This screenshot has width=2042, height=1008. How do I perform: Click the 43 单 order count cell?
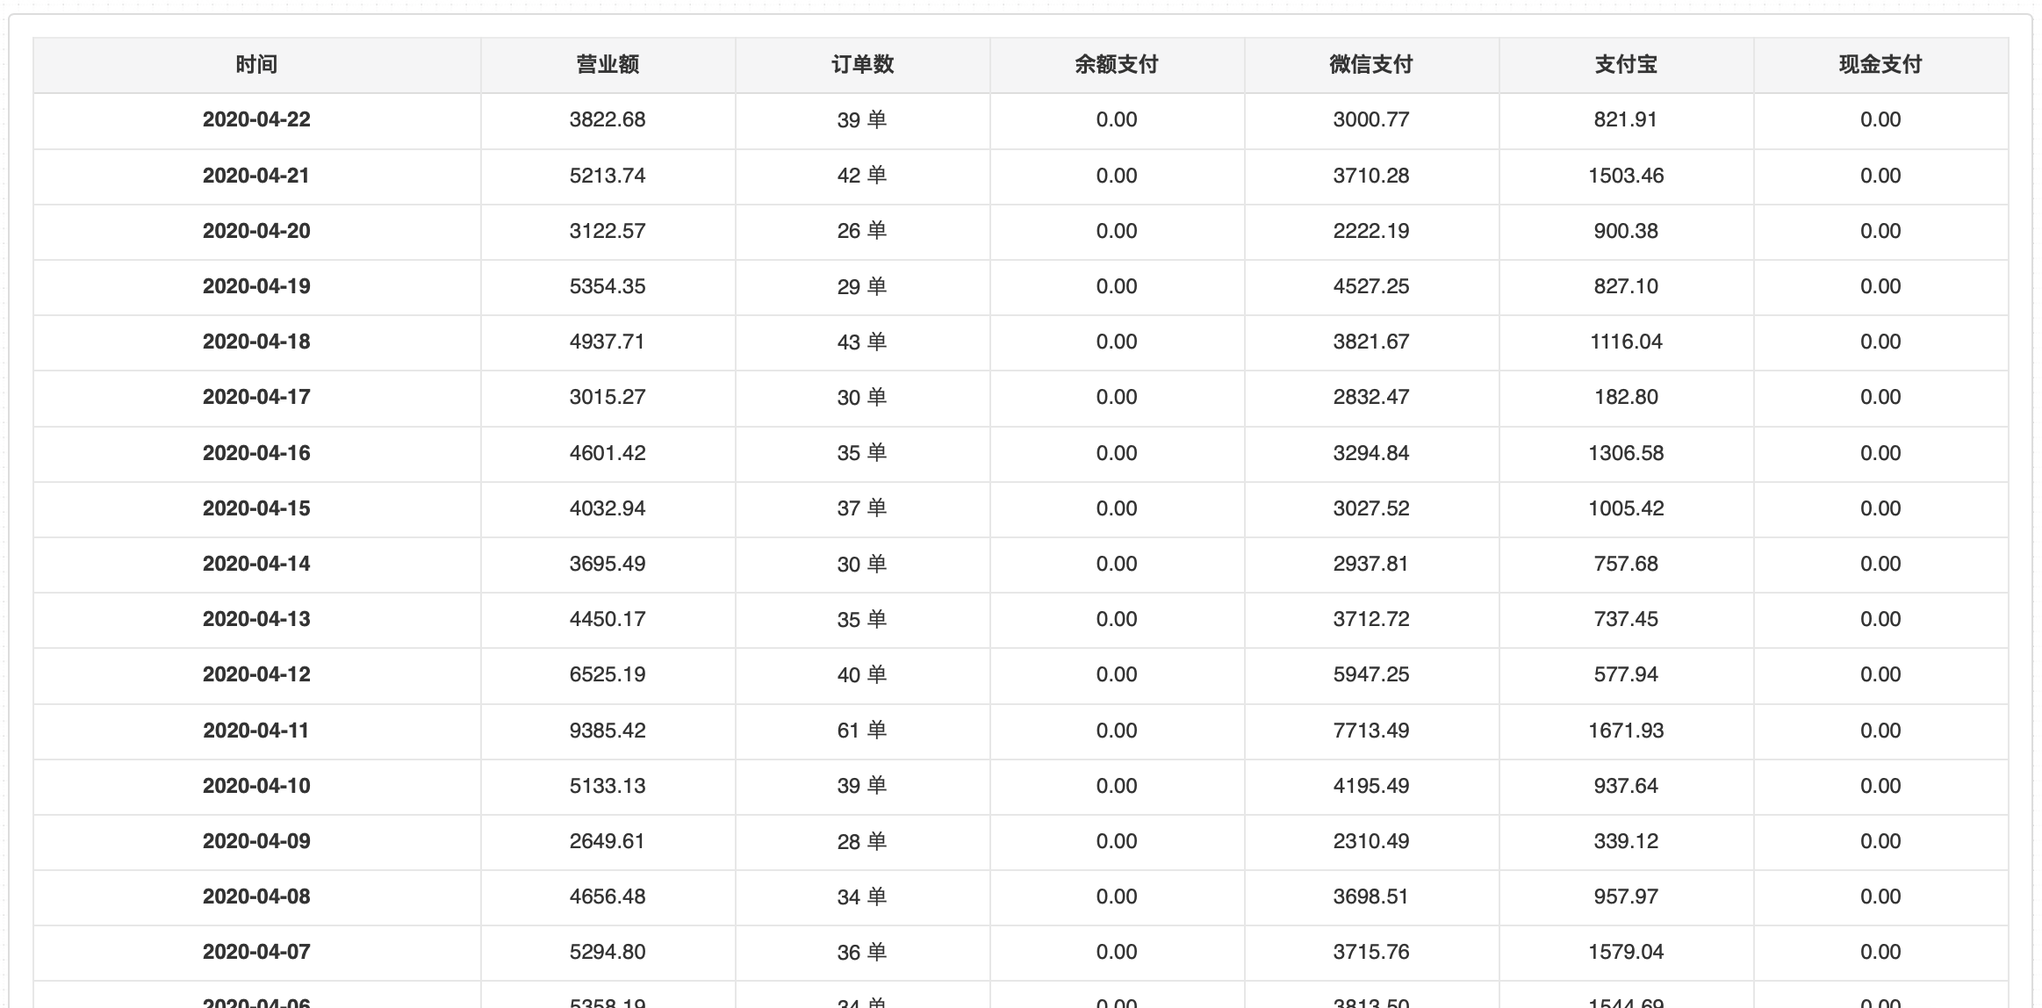coord(862,342)
